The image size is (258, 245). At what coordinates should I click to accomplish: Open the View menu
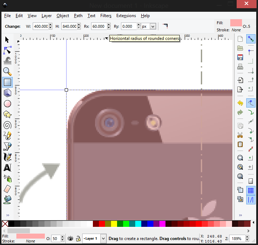click(32, 16)
